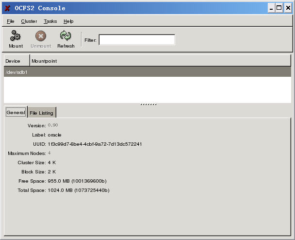Focus the Filter input field

click(137, 40)
